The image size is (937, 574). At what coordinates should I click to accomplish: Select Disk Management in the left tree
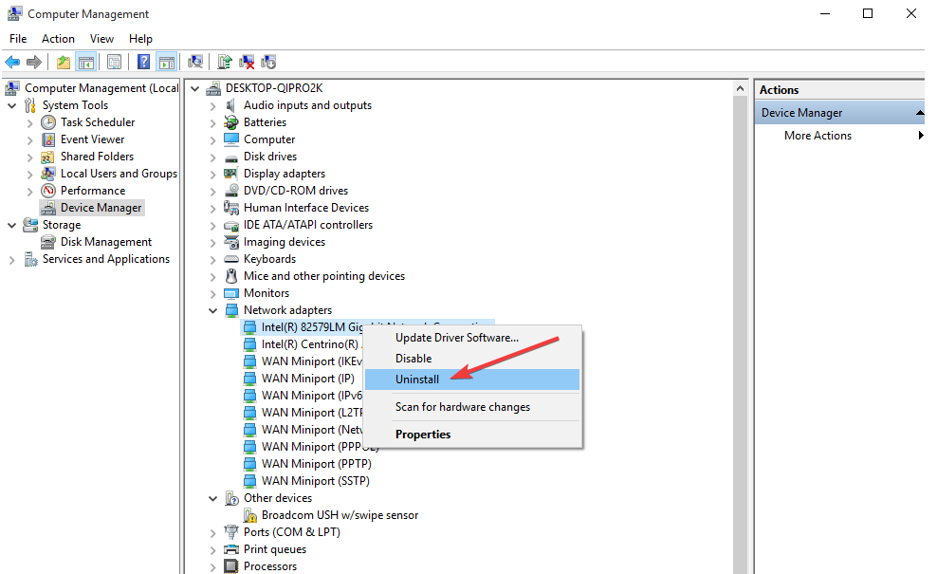pos(106,242)
